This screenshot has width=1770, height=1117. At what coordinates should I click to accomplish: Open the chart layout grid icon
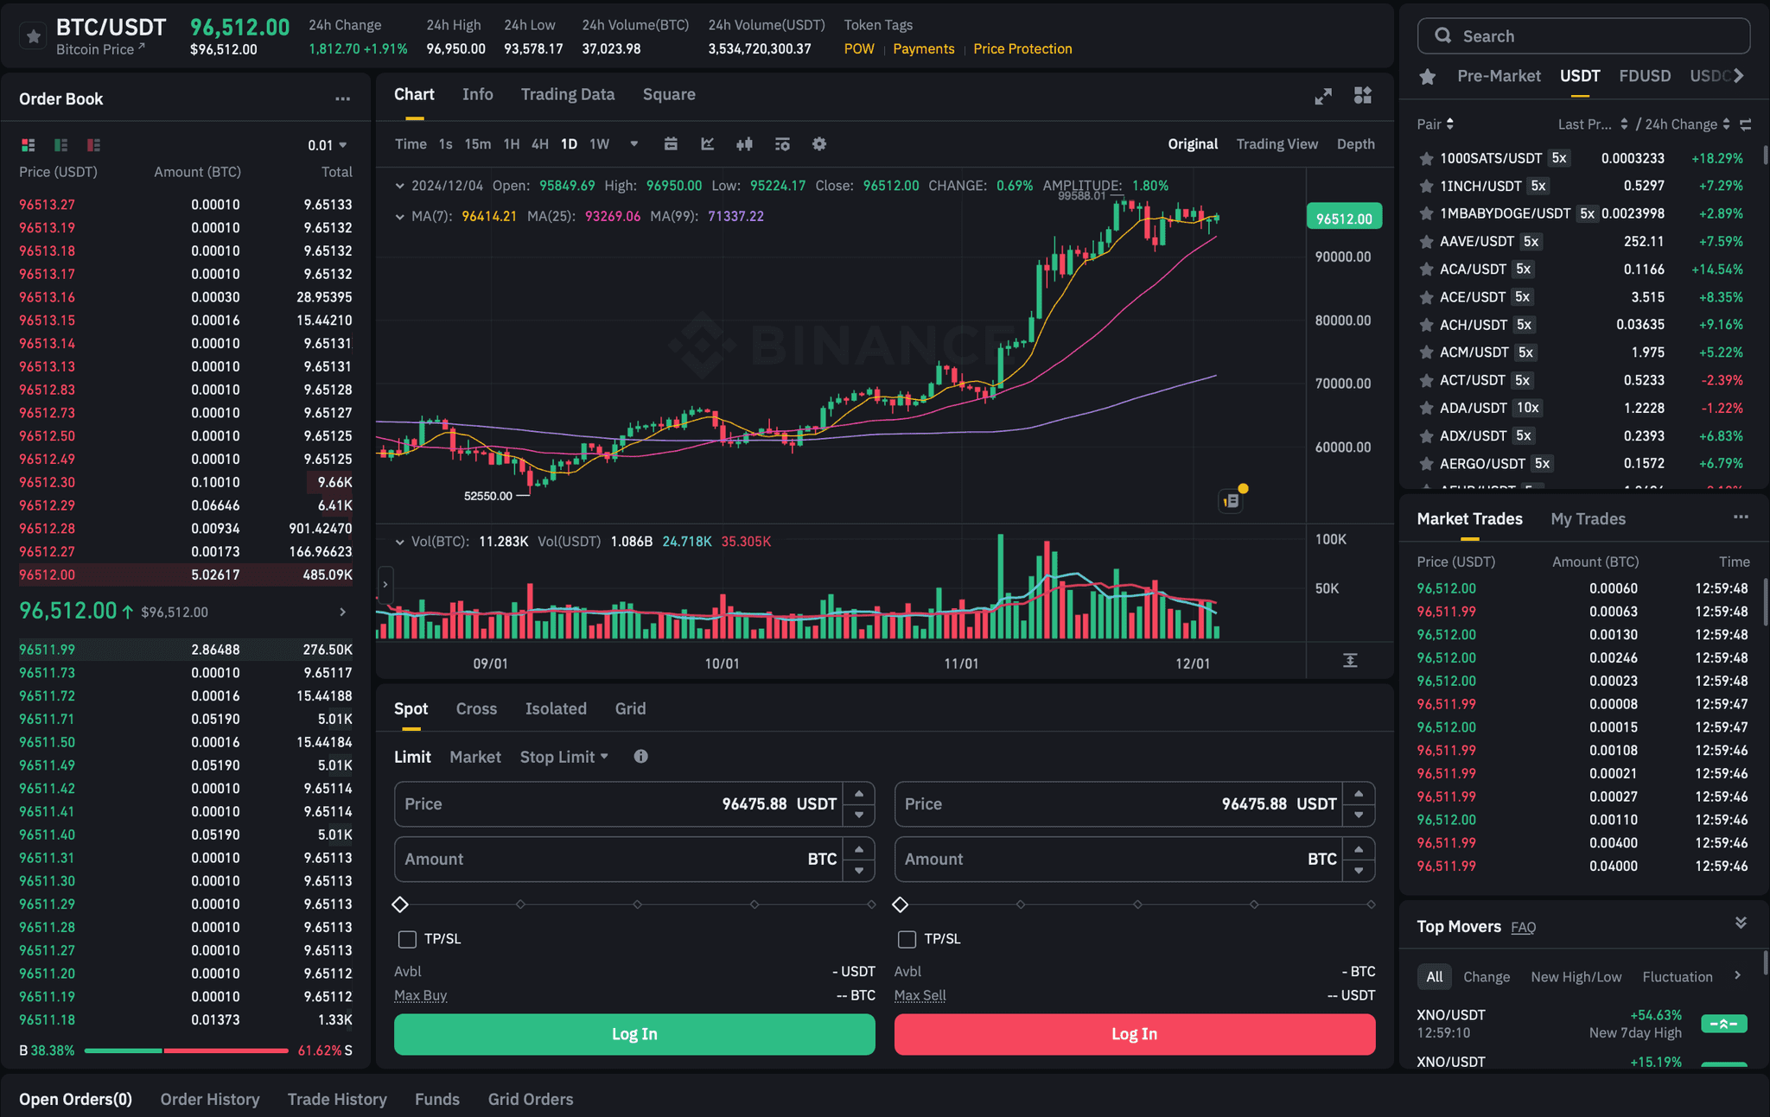click(x=1363, y=96)
